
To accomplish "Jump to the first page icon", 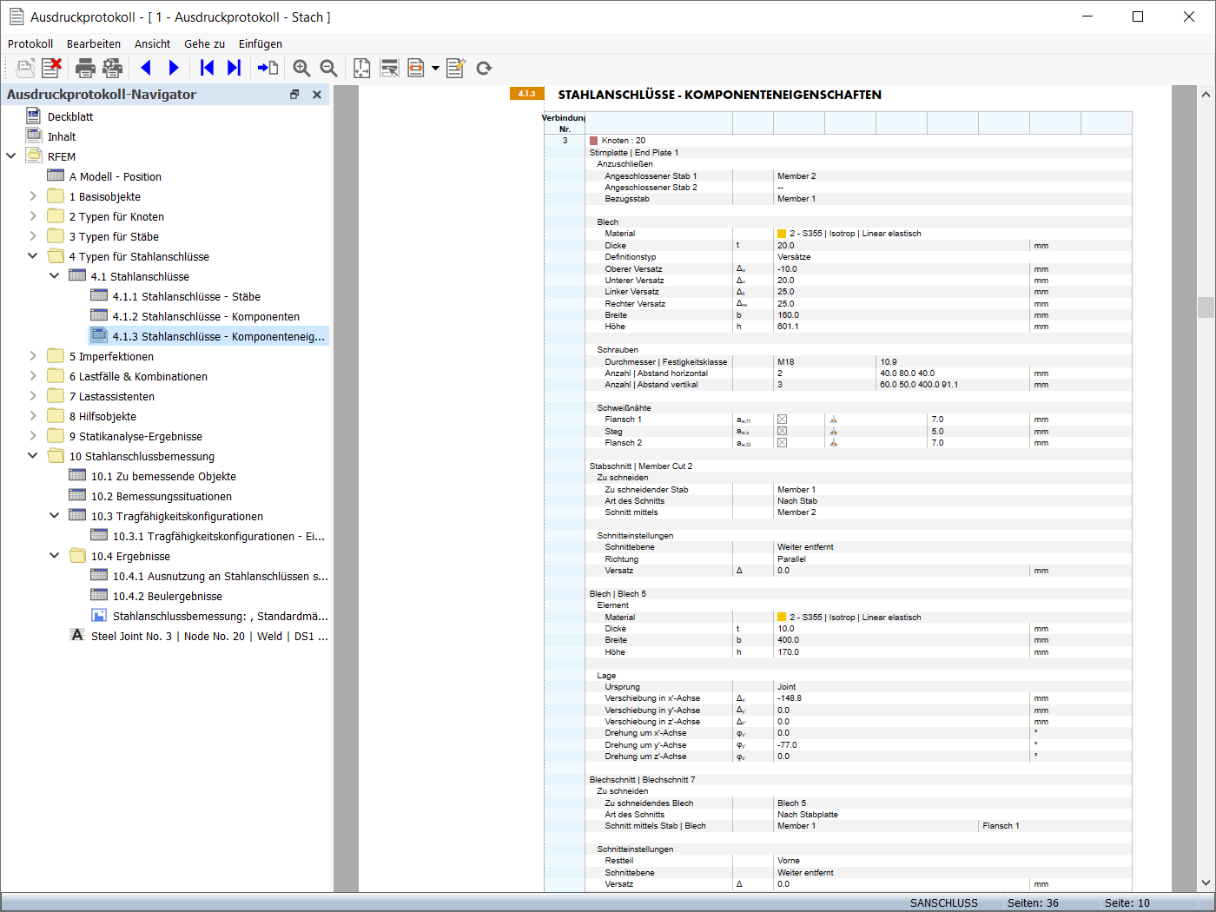I will [207, 68].
